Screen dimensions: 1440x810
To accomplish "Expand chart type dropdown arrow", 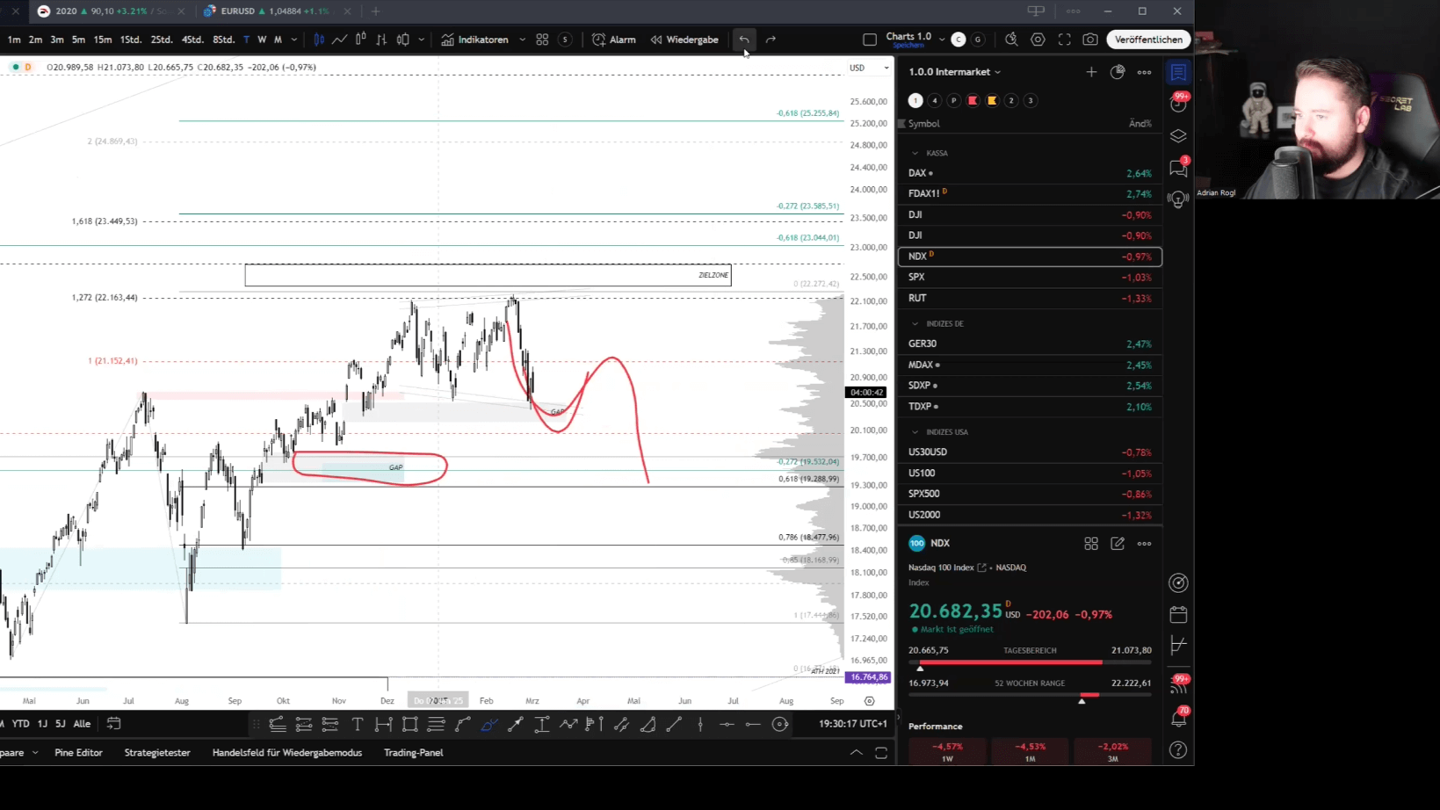I will (x=422, y=40).
